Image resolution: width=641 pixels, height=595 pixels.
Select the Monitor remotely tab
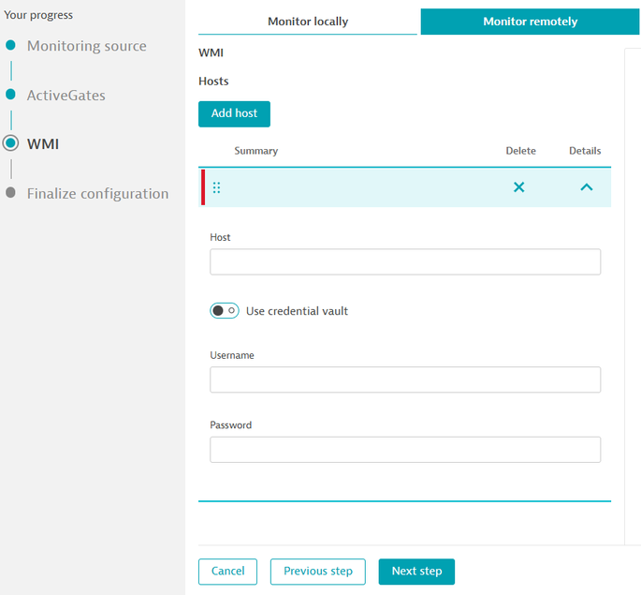(530, 22)
